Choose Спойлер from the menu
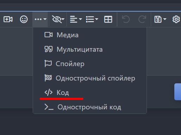The image size is (181, 135). tap(90, 64)
